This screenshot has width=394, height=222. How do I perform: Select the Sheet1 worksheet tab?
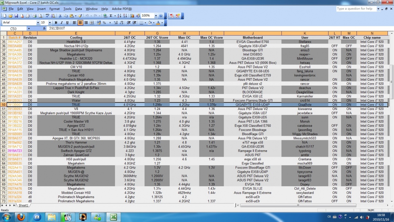click(x=23, y=205)
